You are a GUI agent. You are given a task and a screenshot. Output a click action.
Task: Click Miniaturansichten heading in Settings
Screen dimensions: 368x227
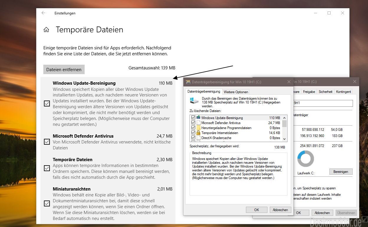pos(72,189)
